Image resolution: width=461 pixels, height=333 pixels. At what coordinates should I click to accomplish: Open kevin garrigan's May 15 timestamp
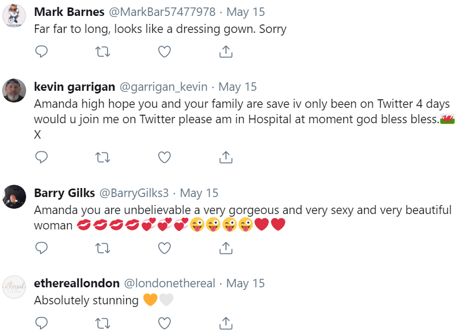[237, 87]
